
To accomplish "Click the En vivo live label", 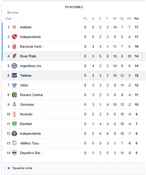I will (13, 12).
